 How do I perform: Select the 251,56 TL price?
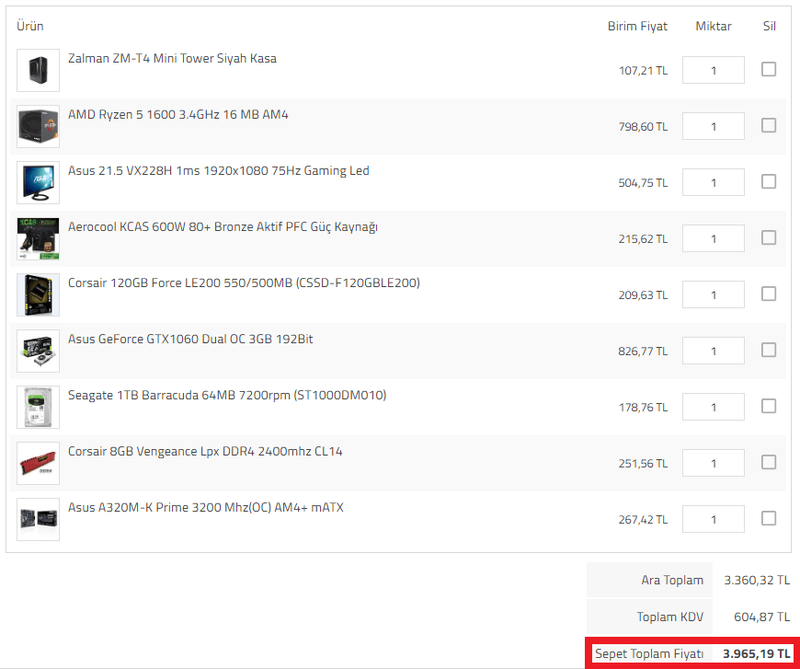coord(643,464)
